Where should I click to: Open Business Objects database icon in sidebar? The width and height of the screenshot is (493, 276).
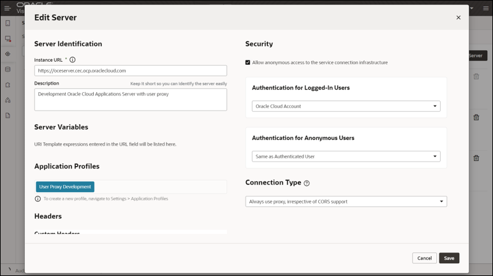[8, 69]
